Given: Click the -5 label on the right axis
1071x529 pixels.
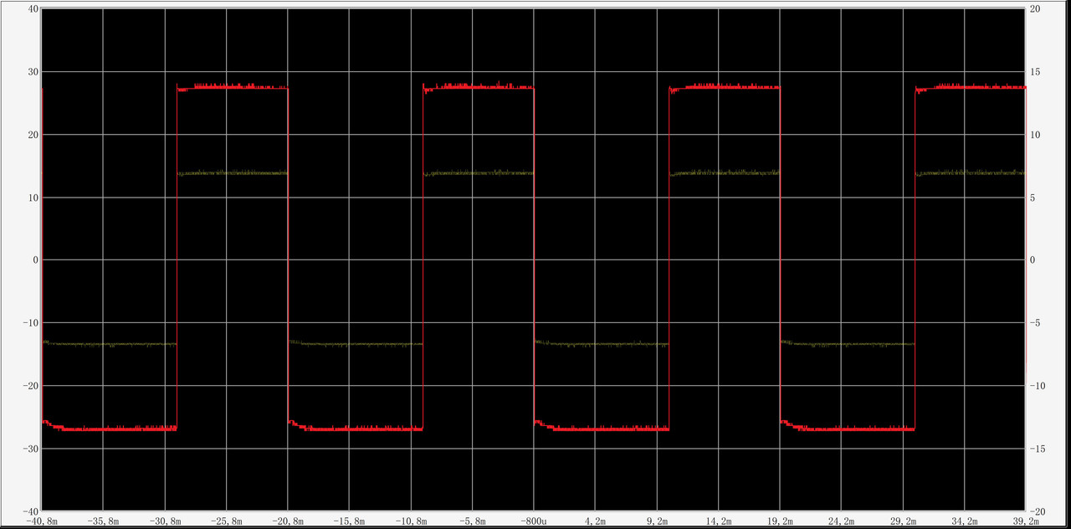Looking at the screenshot, I should (x=1034, y=322).
